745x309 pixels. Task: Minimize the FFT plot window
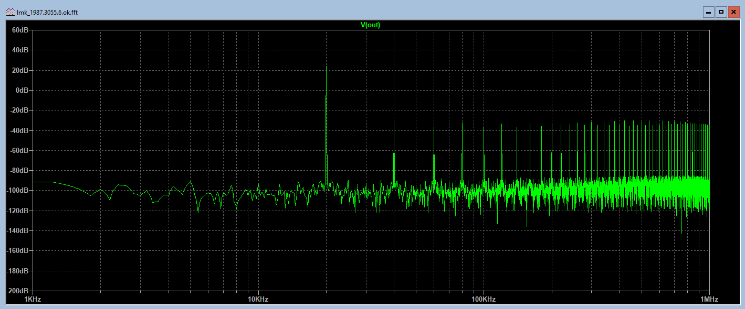[709, 12]
